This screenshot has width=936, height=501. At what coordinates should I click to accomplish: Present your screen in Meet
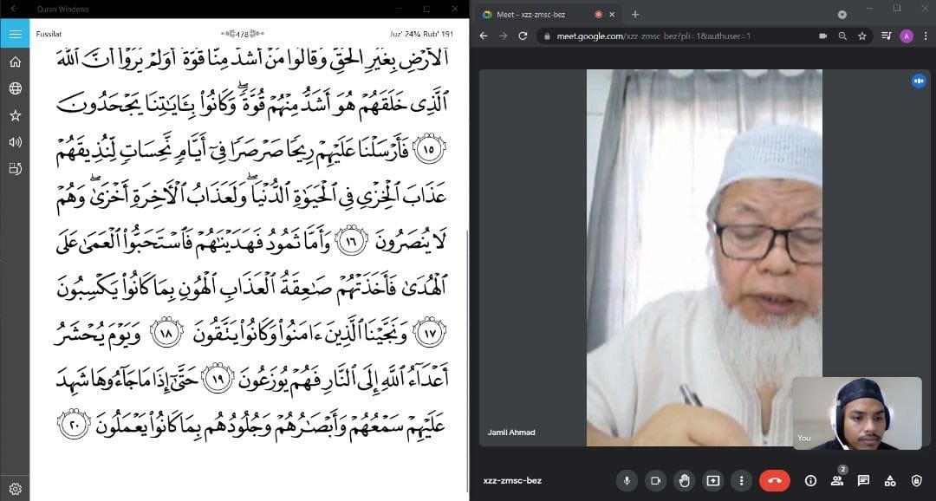coord(712,481)
